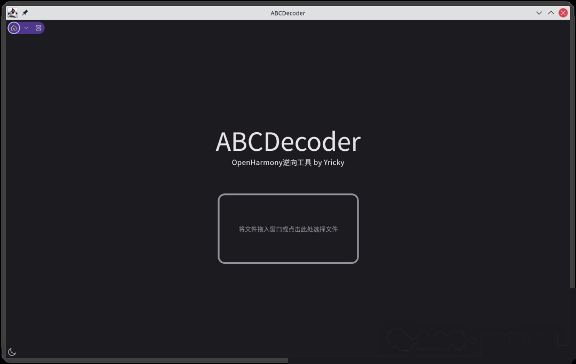The image size is (576, 364).
Task: Click the home icon in purple pill
Action: [x=14, y=28]
